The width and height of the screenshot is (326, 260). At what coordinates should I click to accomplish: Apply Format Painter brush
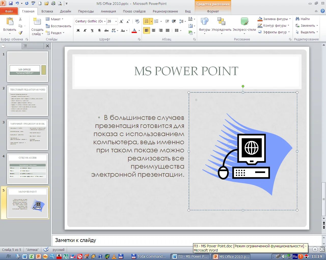[20, 32]
